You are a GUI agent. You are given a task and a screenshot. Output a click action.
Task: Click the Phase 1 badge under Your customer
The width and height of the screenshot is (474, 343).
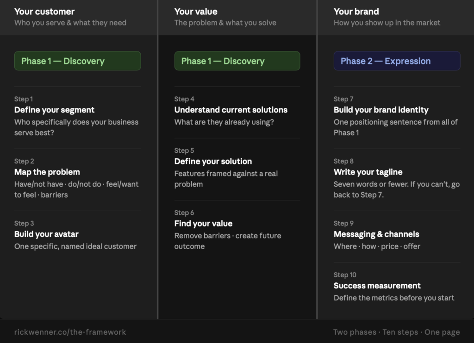click(77, 61)
